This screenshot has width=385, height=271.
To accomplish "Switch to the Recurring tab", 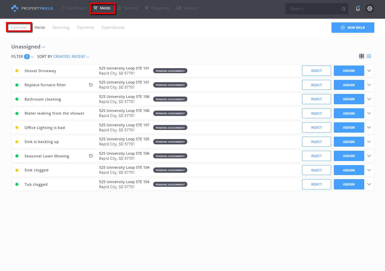I will tap(61, 27).
